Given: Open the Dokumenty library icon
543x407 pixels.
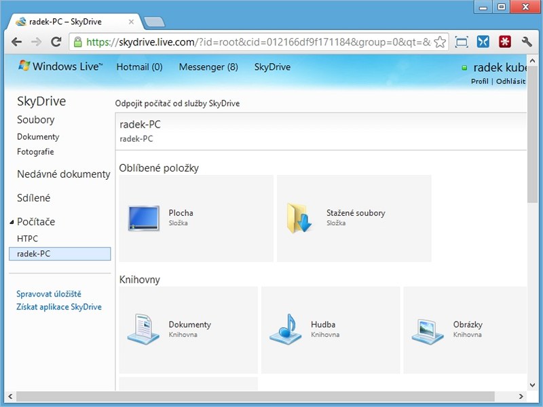Looking at the screenshot, I should (143, 330).
